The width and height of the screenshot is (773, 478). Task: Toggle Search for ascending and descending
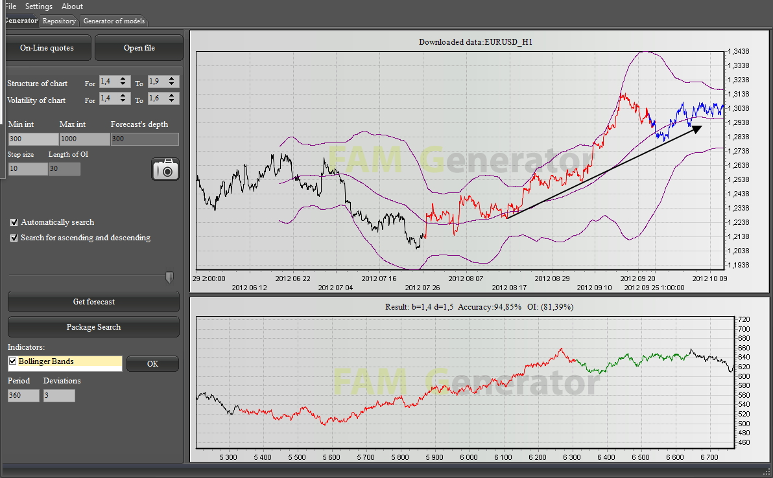click(x=14, y=238)
